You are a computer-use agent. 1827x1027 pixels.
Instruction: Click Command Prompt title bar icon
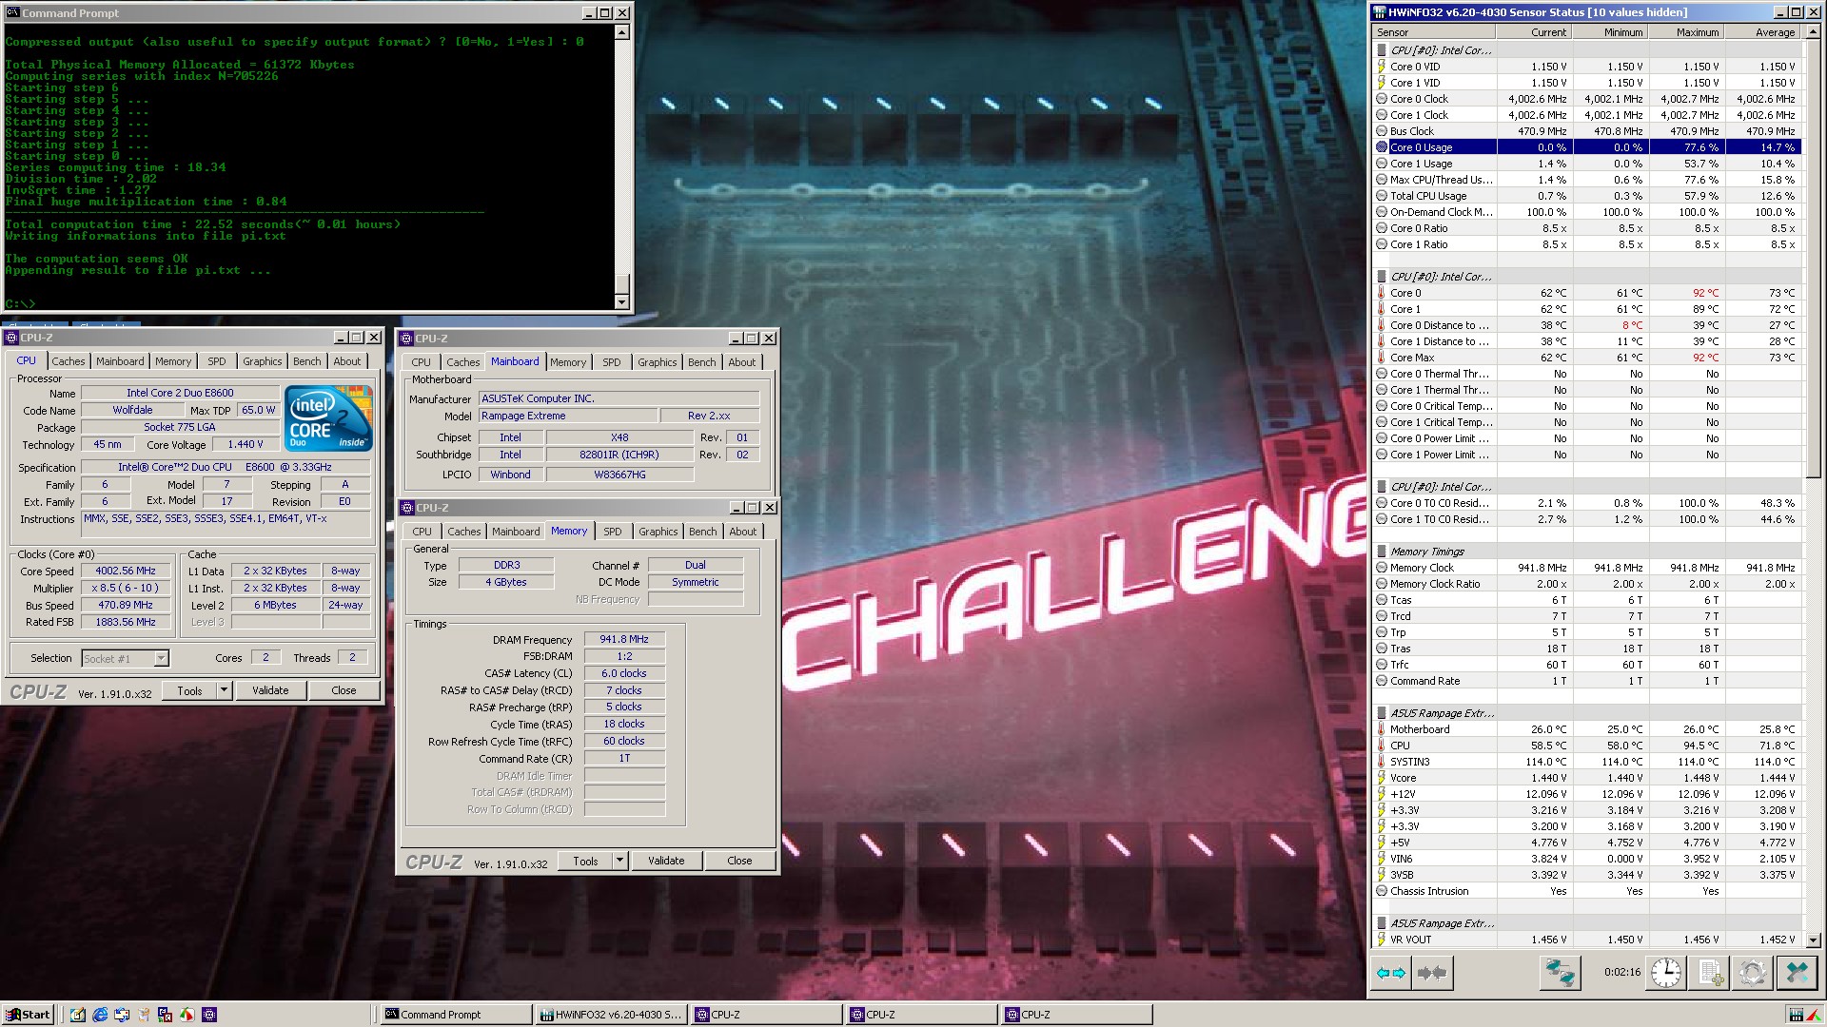pos(12,12)
